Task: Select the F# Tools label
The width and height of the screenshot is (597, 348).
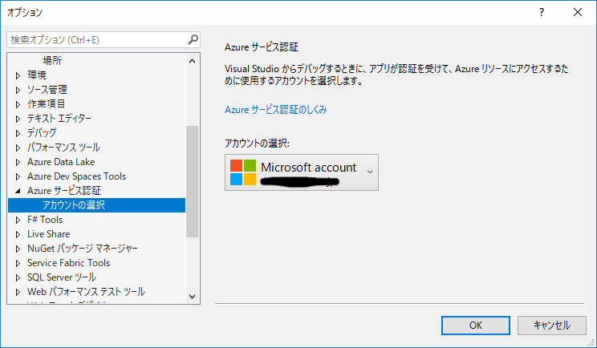Action: point(45,220)
